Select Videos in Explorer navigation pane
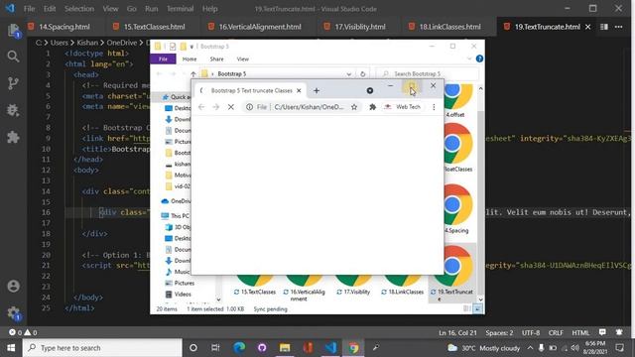Image resolution: width=635 pixels, height=357 pixels. pos(179,295)
